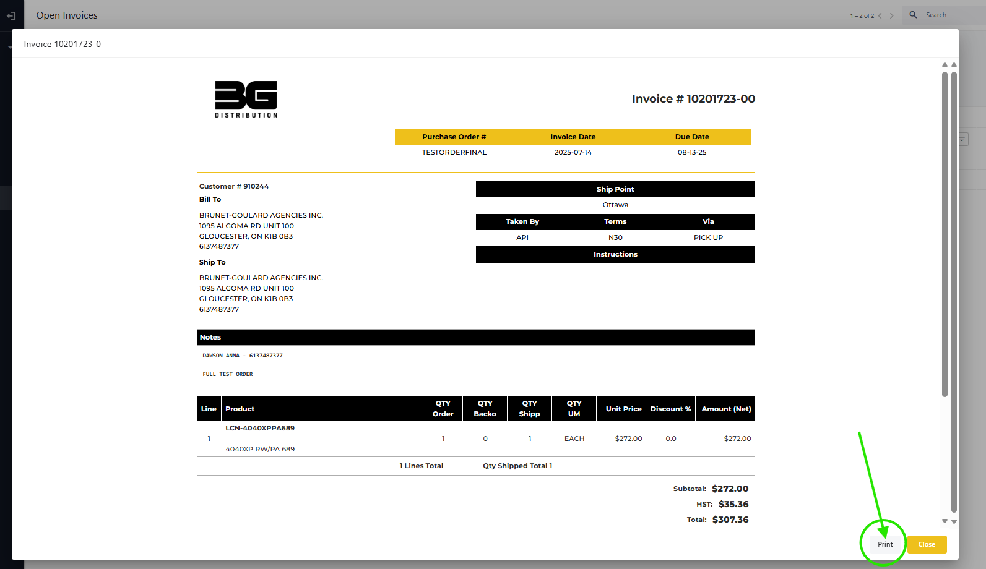This screenshot has width=986, height=569.
Task: Click the 3G Distribution logo
Action: click(x=246, y=99)
